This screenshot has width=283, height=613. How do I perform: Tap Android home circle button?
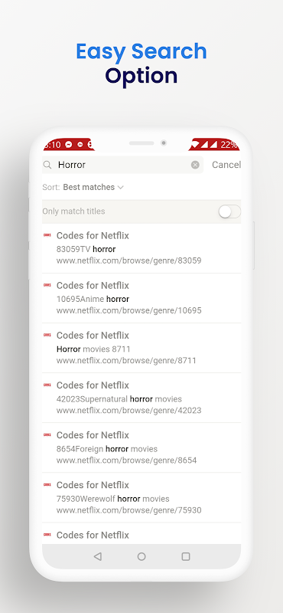click(141, 556)
